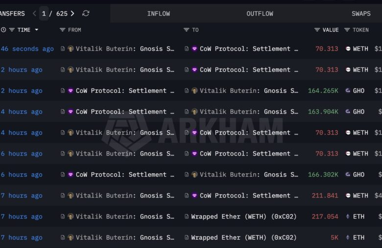Click the clock icon in TIME header

(x=3, y=30)
